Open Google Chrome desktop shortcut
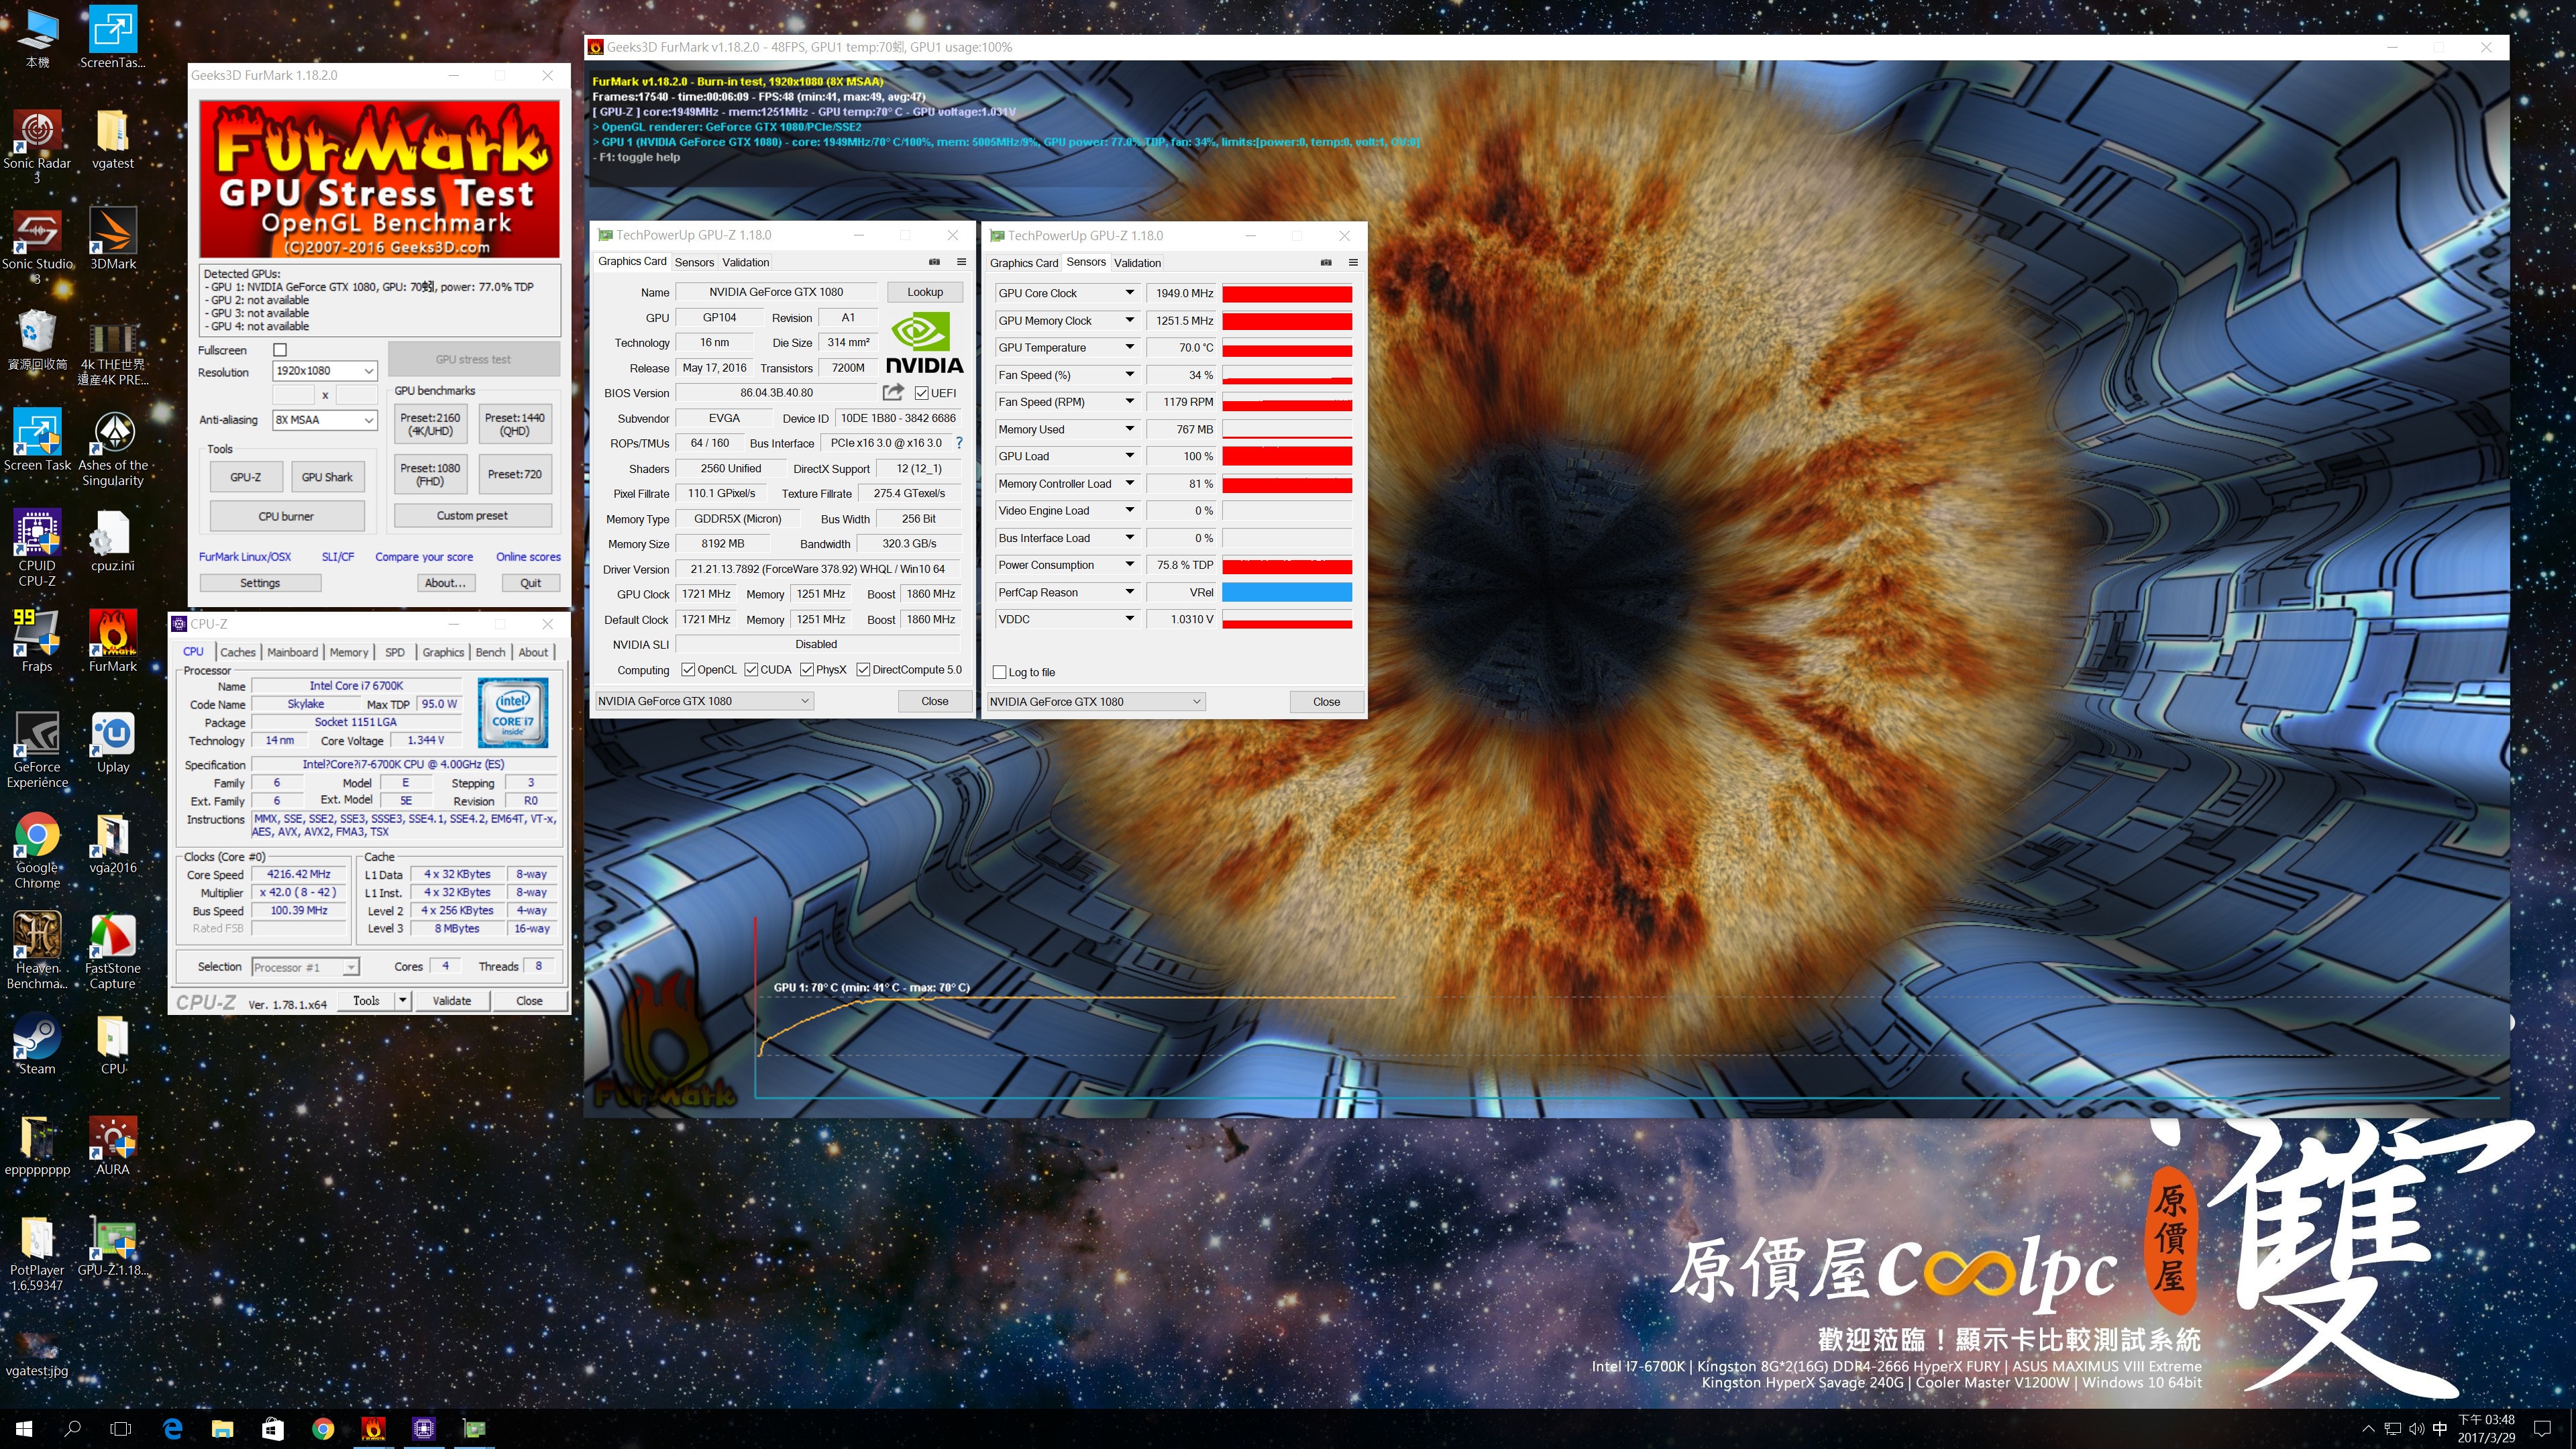Screen dimensions: 2576x1449 [x=37, y=850]
